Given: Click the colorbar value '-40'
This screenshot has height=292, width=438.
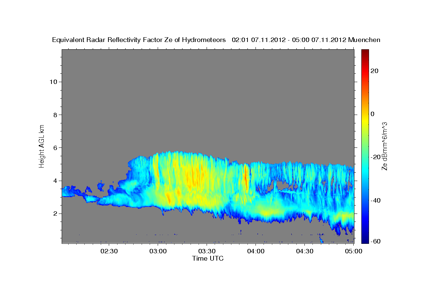Looking at the screenshot, I should (x=375, y=200).
